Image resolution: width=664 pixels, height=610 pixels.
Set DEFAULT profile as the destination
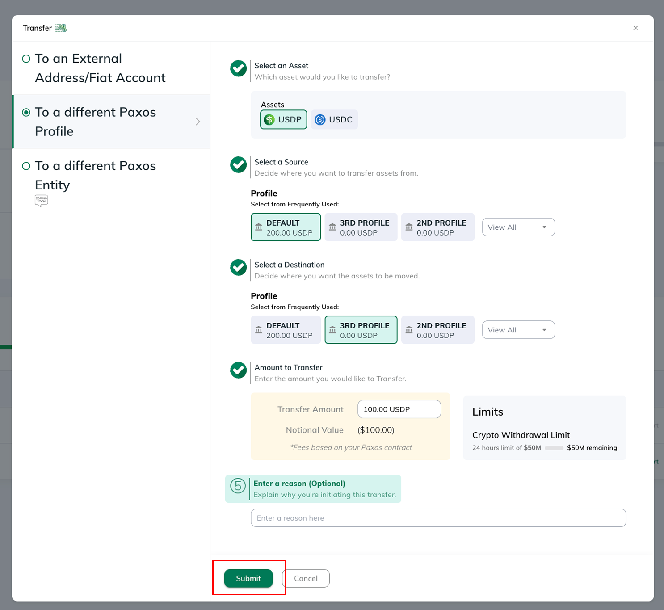[286, 330]
